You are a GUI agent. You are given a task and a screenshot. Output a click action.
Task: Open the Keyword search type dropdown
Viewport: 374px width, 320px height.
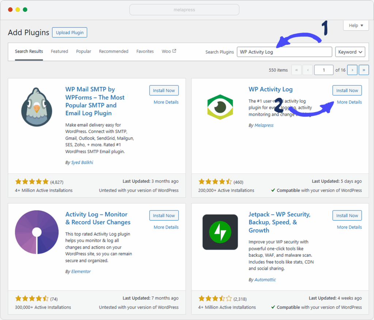350,52
